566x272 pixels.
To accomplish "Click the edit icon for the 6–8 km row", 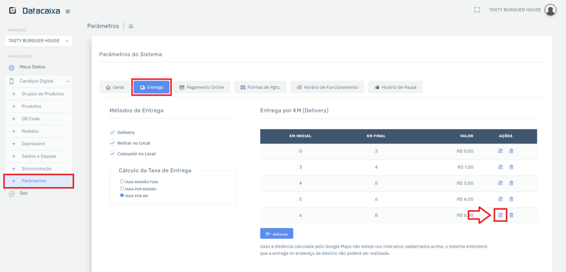I will click(500, 215).
